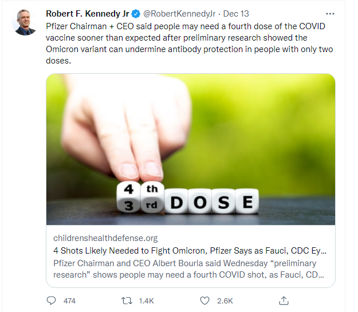Click the DOSE letter cubes in image
This screenshot has height=312, width=358.
tap(211, 202)
